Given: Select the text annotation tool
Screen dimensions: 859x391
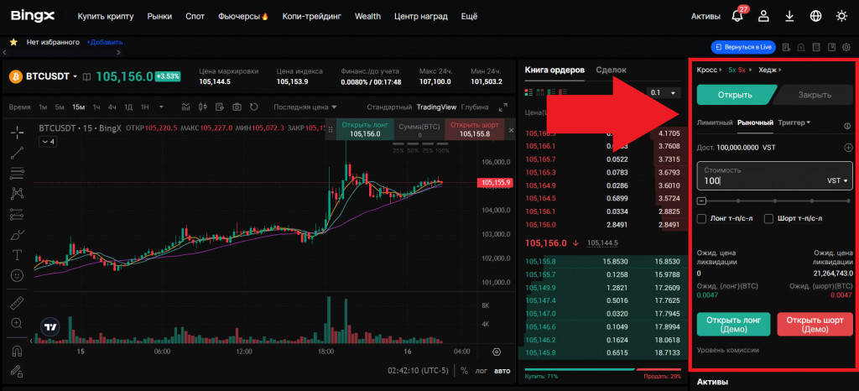Looking at the screenshot, I should 17,254.
